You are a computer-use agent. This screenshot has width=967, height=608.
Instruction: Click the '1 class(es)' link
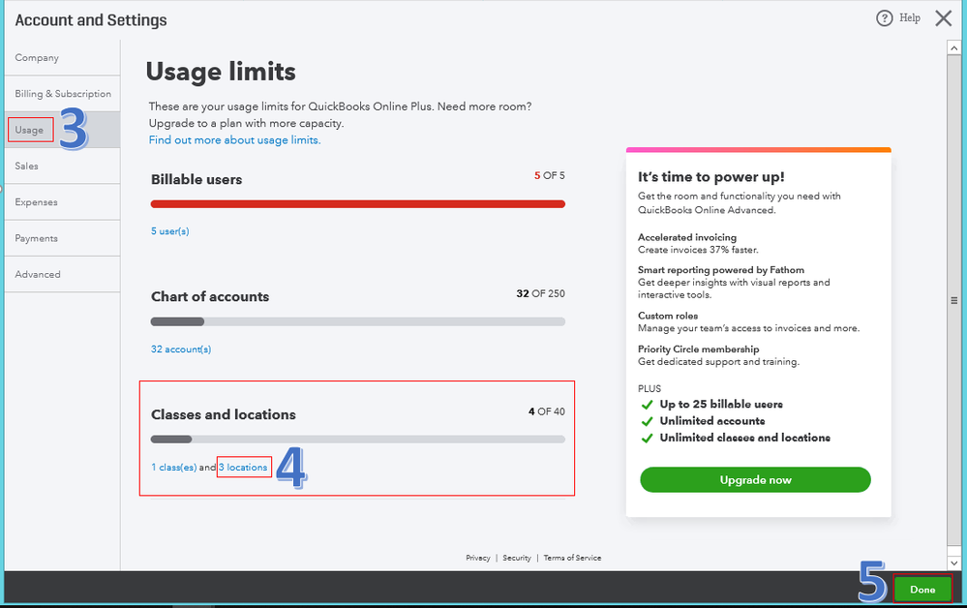click(x=173, y=468)
